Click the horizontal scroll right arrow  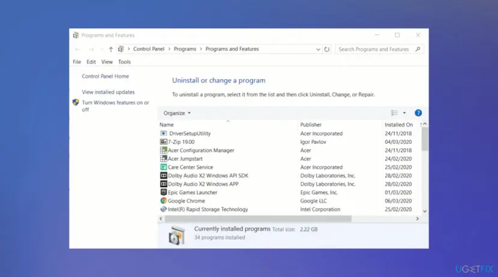point(417,218)
